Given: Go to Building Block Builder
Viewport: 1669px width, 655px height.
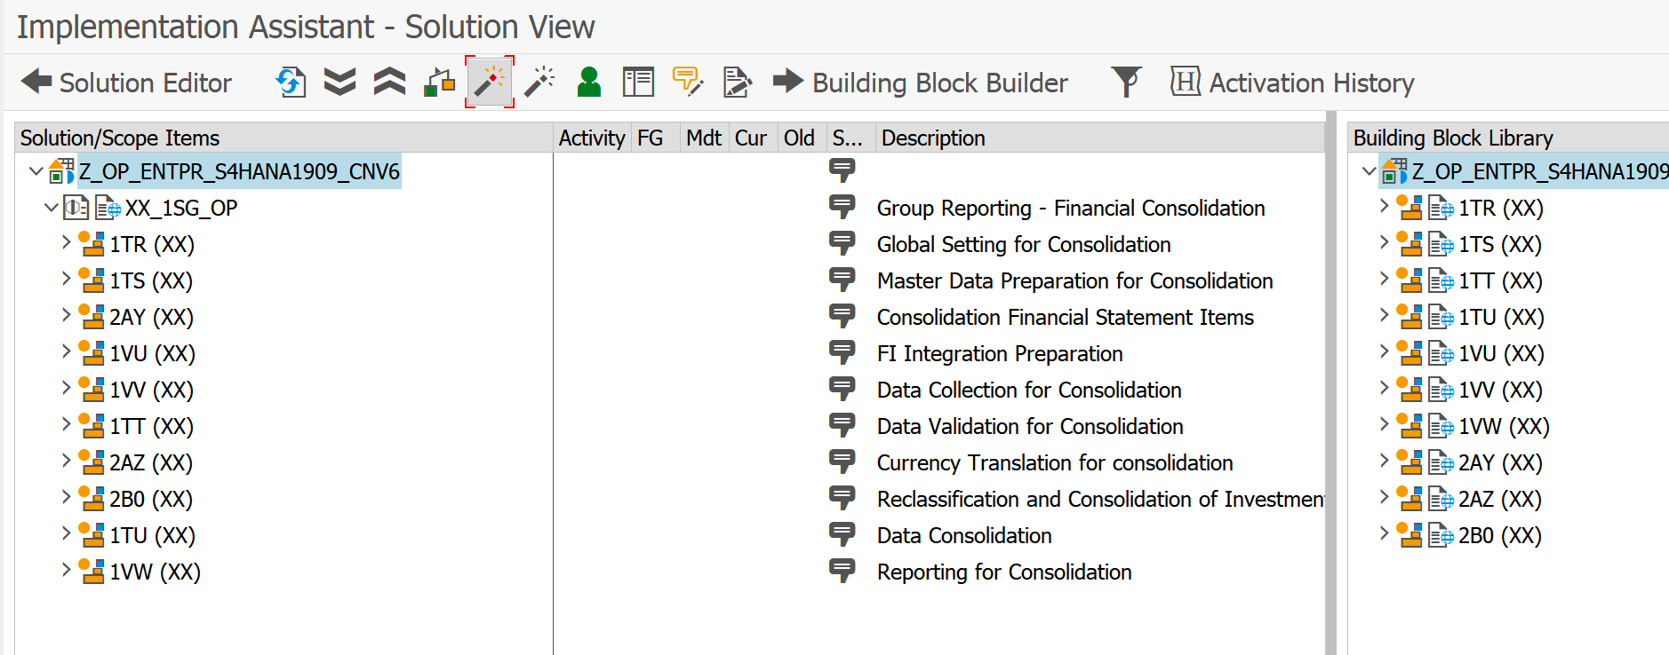Looking at the screenshot, I should (x=922, y=83).
